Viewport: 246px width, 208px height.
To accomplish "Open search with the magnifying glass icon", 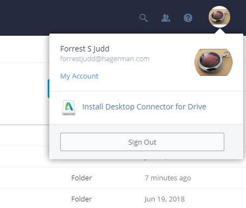I will pos(144,18).
